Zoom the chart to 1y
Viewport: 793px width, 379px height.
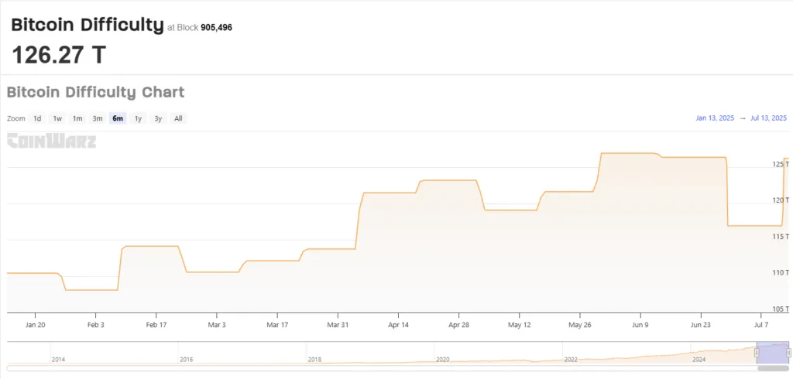[x=138, y=118]
